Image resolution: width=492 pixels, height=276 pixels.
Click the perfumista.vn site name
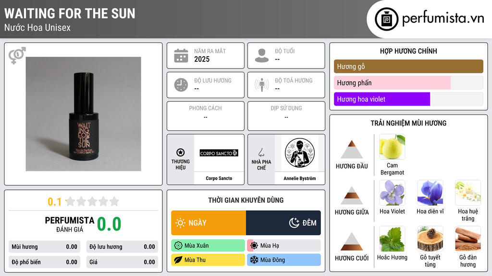click(443, 18)
